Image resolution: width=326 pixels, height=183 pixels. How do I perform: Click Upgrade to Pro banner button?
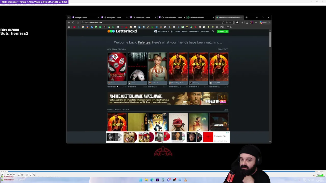click(x=215, y=101)
